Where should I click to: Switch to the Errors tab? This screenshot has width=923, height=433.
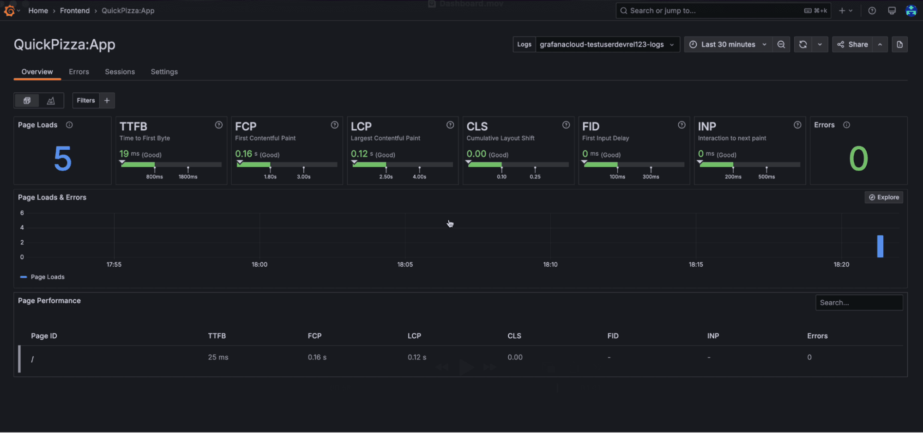coord(79,72)
